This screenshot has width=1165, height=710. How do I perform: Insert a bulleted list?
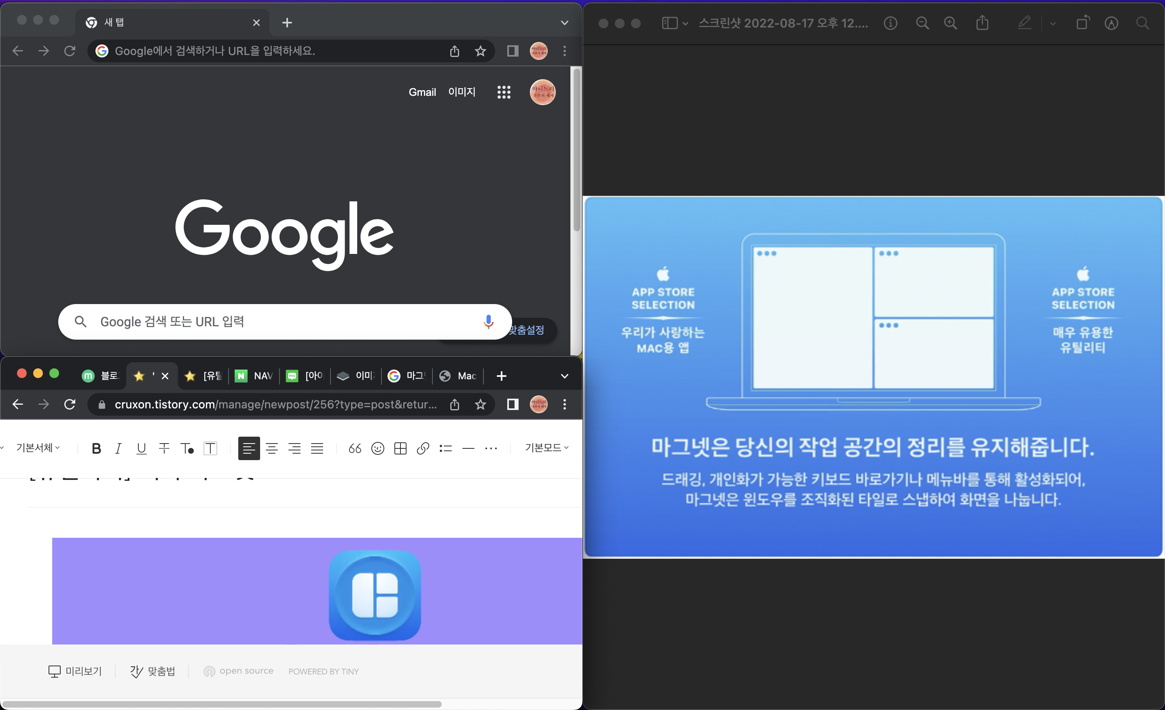[x=445, y=448]
